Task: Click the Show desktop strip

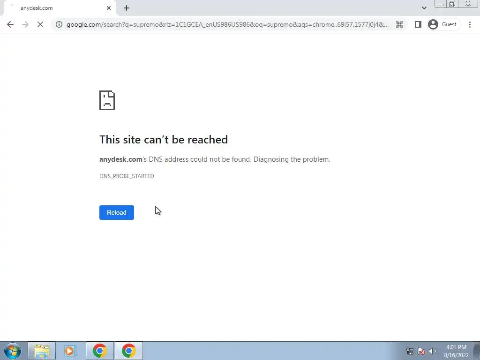Action: [x=477, y=351]
